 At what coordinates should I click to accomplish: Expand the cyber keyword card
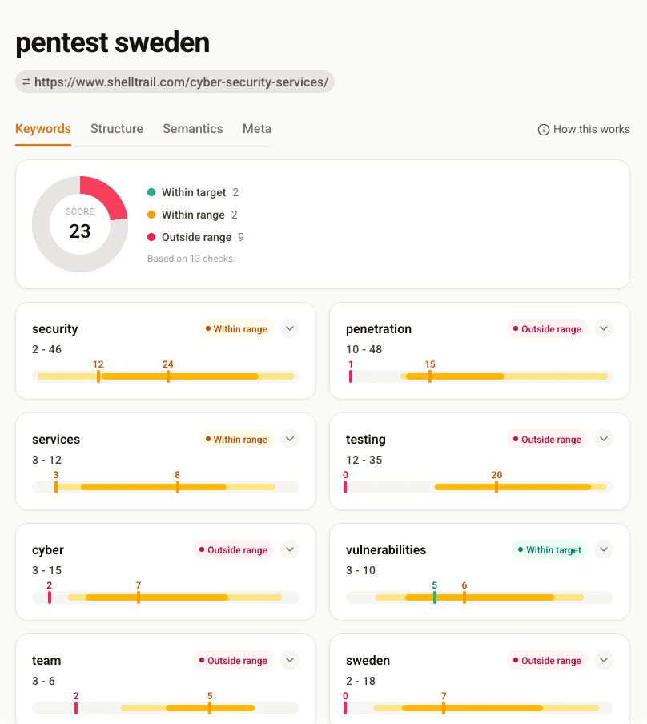coord(289,549)
